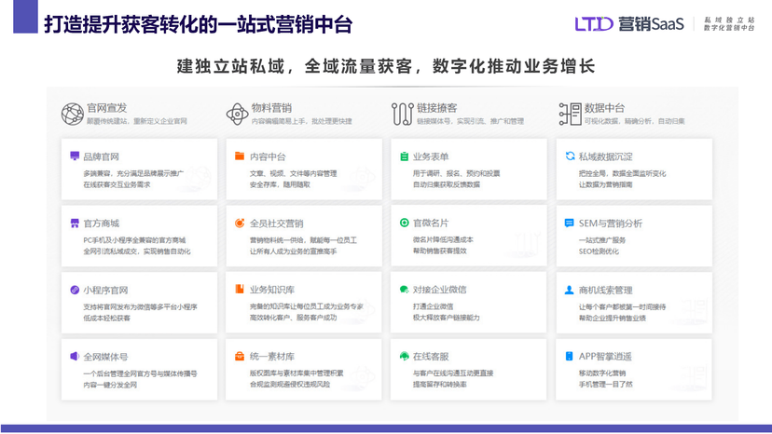Viewport: 772px width, 434px height.
Task: Click the LTD 营销SaaS logo
Action: pyautogui.click(x=629, y=23)
